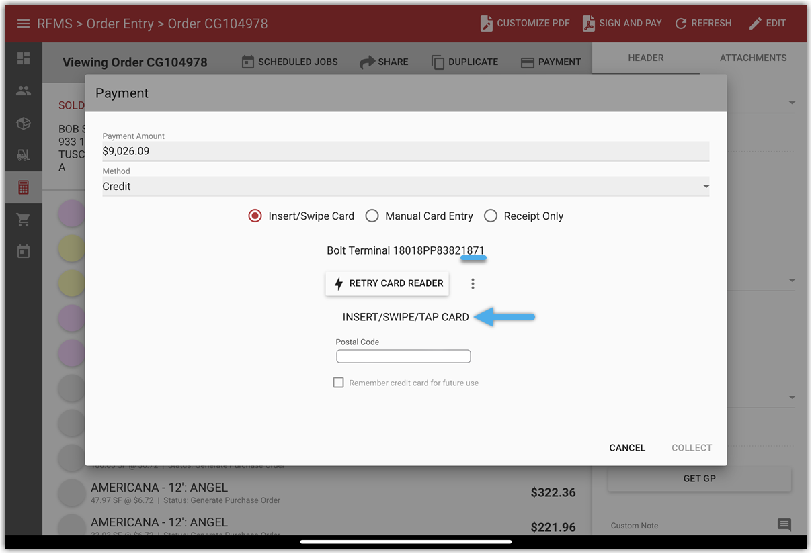The image size is (812, 554).
Task: Expand the top dropdown in Header panel
Action: click(x=792, y=103)
